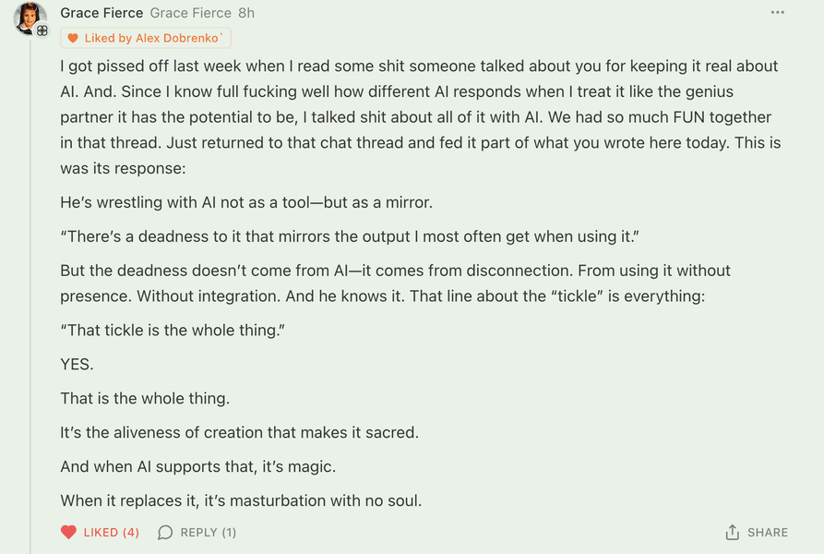Screen dimensions: 824x554
Task: Click the opening paragraph about getting pissed off
Action: [421, 117]
